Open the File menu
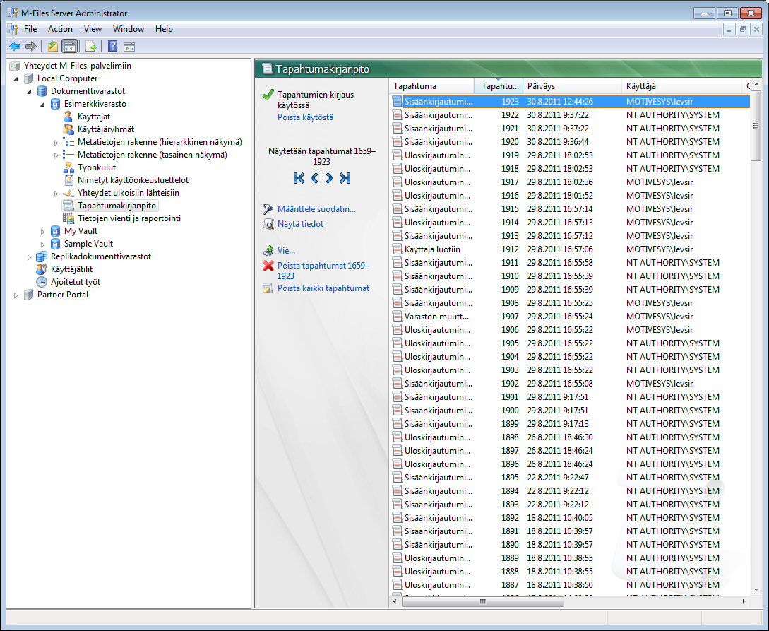This screenshot has height=631, width=769. click(30, 29)
